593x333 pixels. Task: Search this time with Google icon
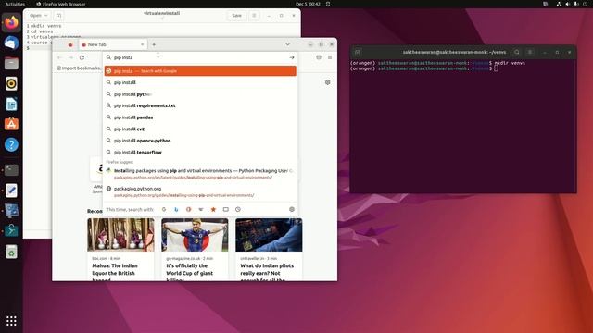pos(164,210)
